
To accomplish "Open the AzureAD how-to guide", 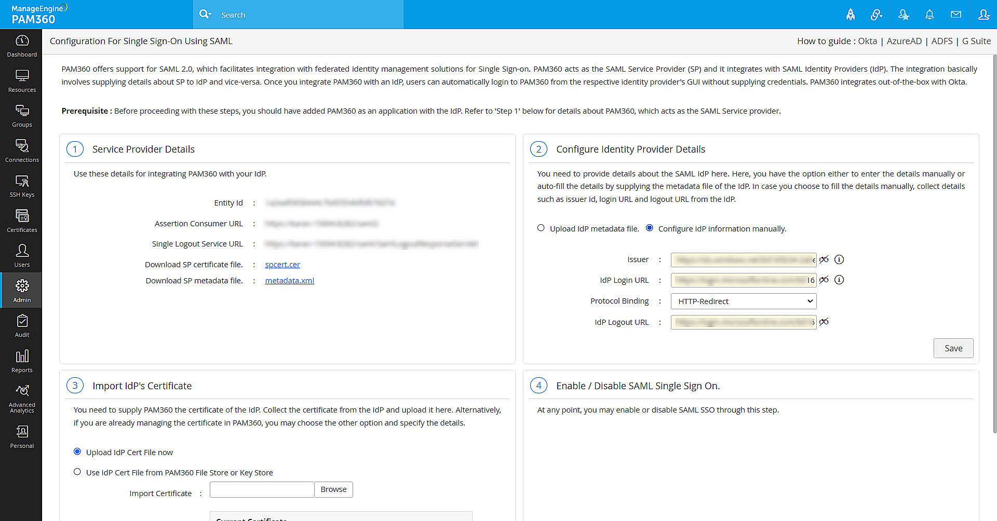I will (904, 41).
